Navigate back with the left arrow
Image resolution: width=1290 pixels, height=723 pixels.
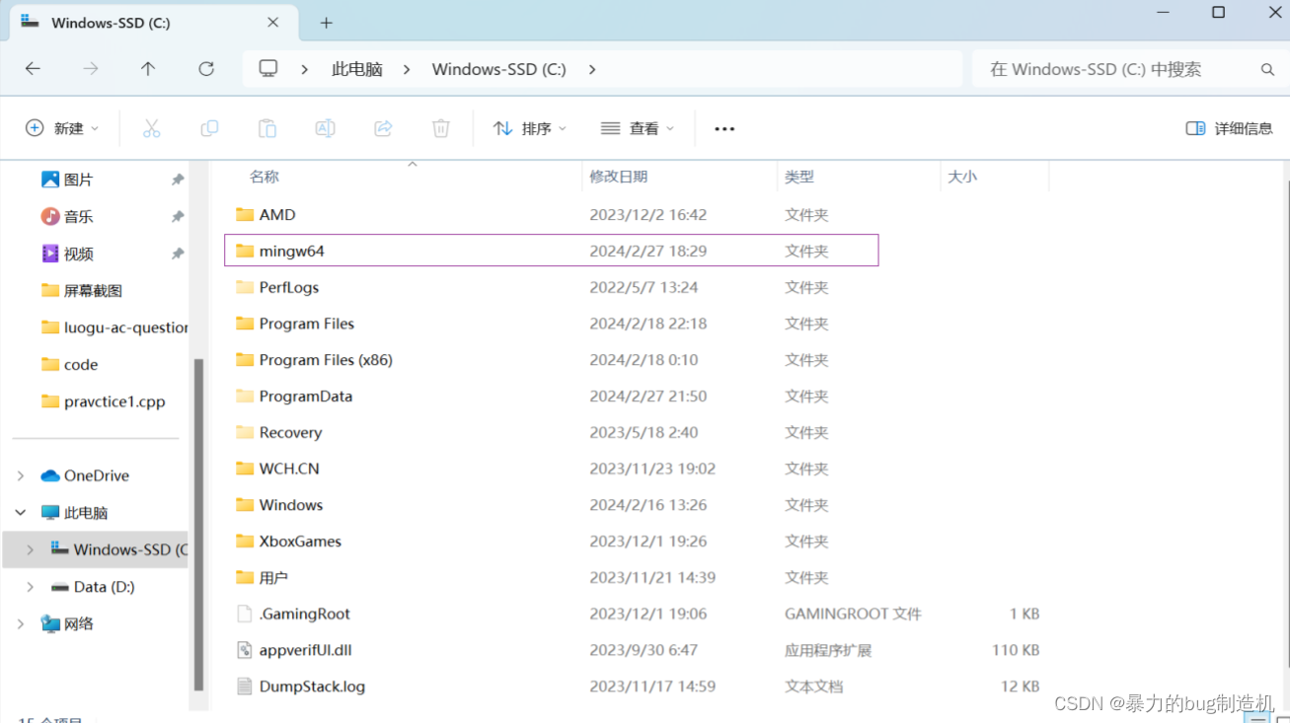click(x=33, y=69)
